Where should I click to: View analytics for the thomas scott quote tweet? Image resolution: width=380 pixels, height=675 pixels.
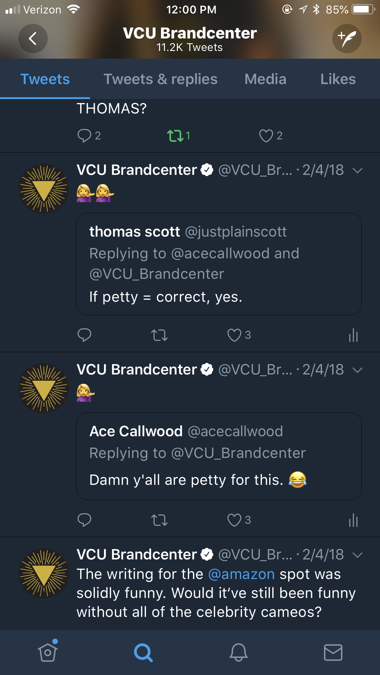click(353, 335)
